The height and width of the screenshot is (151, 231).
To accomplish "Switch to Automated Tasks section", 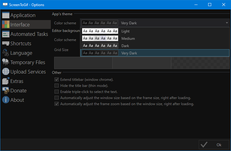I will [x=26, y=34].
